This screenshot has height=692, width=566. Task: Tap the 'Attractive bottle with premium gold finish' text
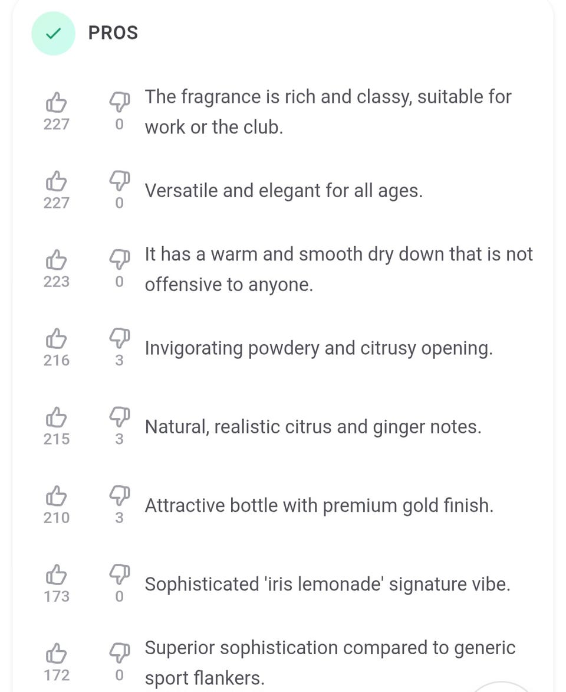pyautogui.click(x=319, y=506)
